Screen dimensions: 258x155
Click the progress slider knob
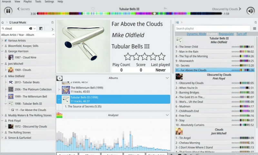pyautogui.click(x=154, y=14)
